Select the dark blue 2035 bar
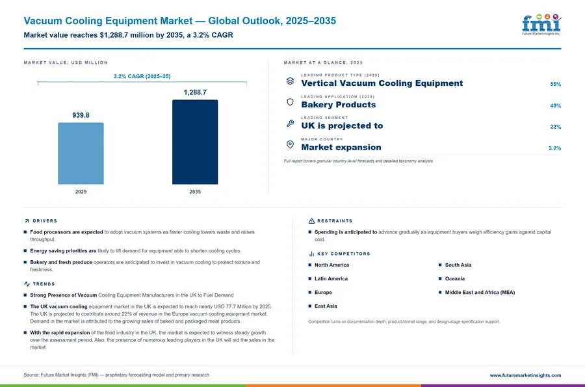 (x=195, y=142)
